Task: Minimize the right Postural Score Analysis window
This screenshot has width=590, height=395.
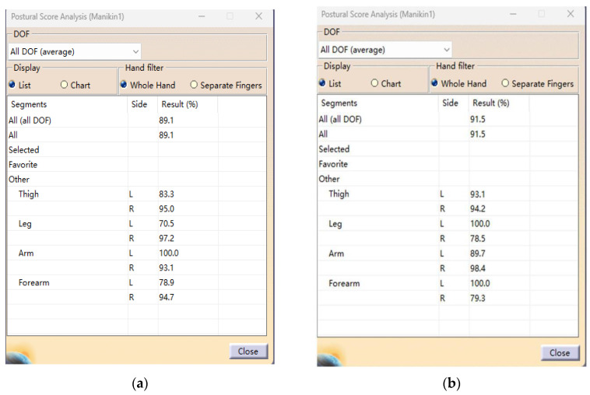Action: pyautogui.click(x=513, y=14)
